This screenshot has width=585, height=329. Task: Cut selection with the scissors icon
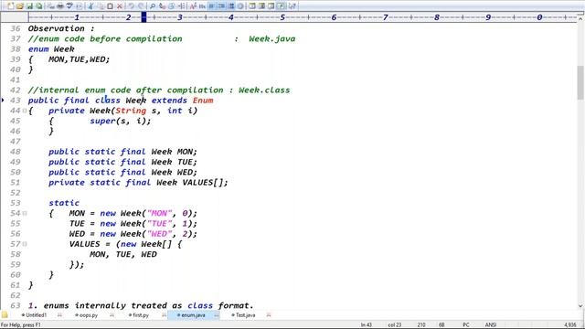pos(90,6)
